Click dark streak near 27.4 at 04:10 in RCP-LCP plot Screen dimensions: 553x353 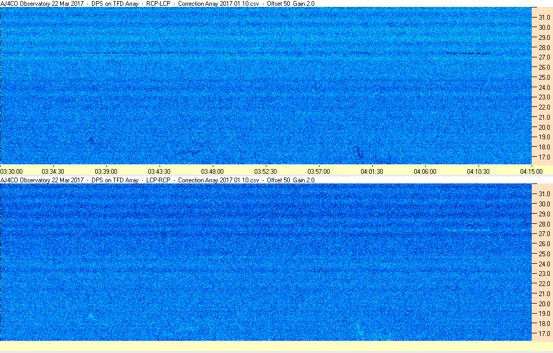[x=468, y=54]
